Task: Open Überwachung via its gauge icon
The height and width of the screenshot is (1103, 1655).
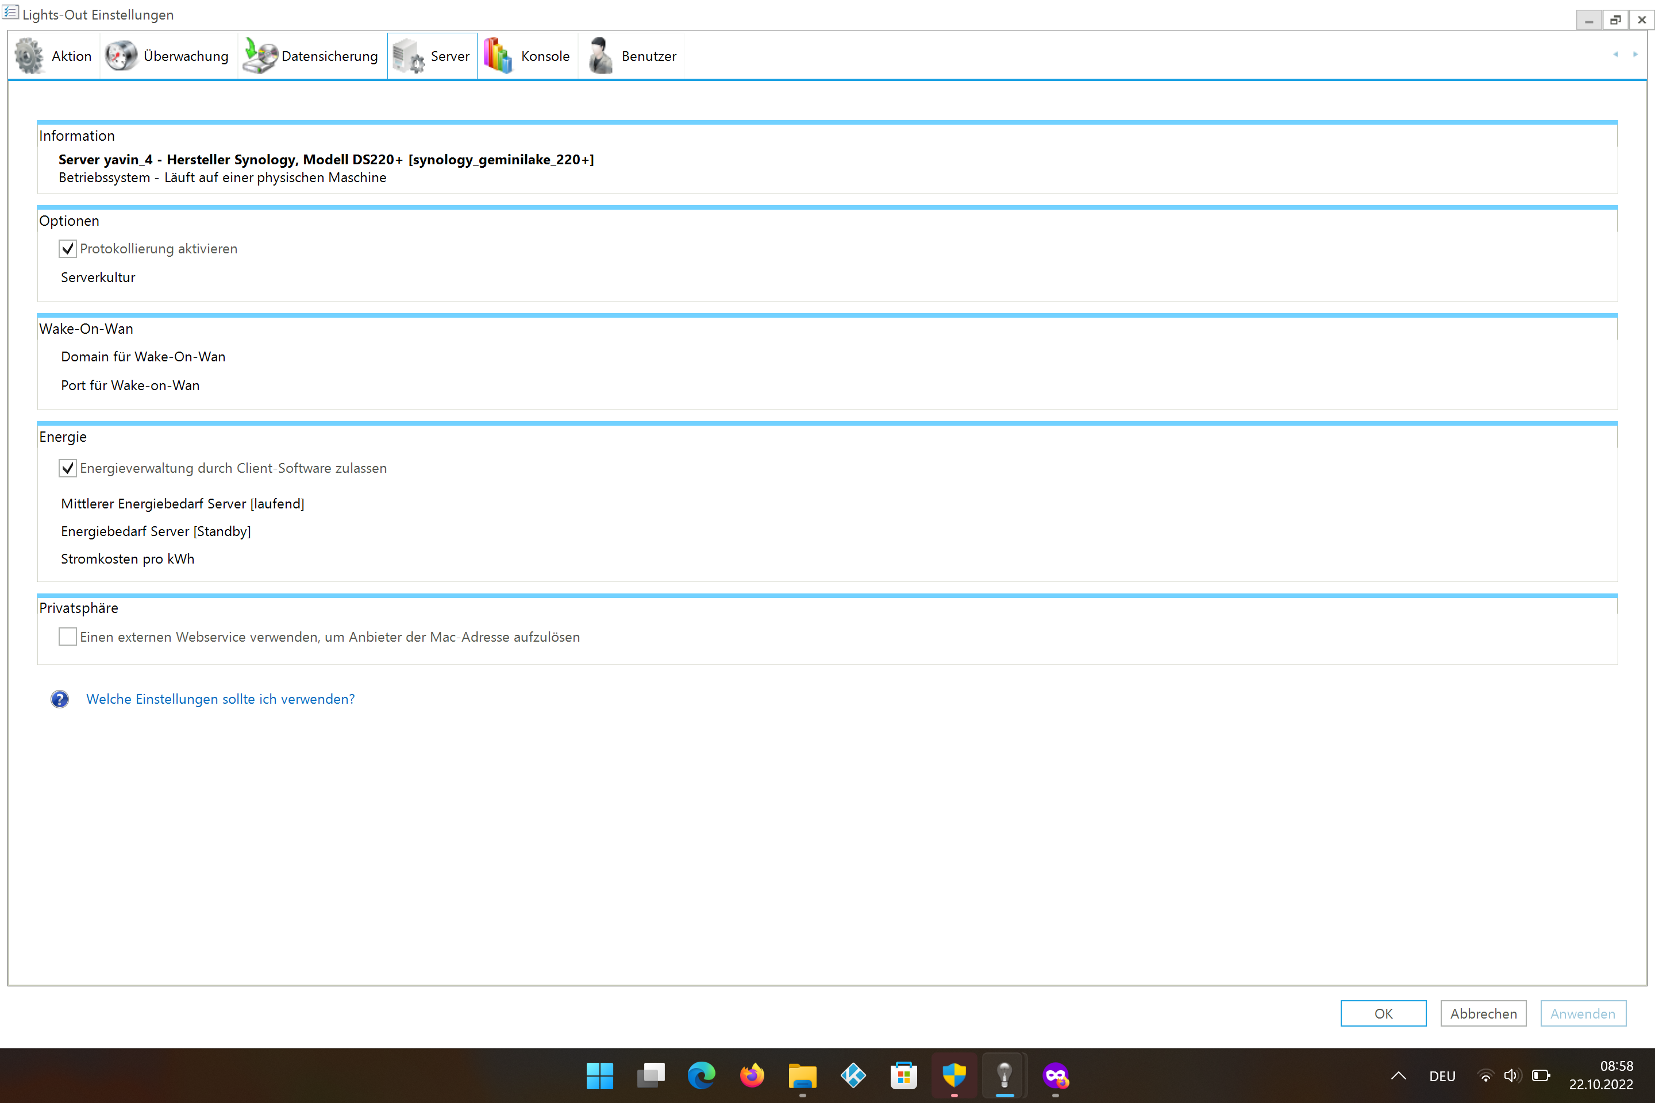Action: (x=121, y=55)
